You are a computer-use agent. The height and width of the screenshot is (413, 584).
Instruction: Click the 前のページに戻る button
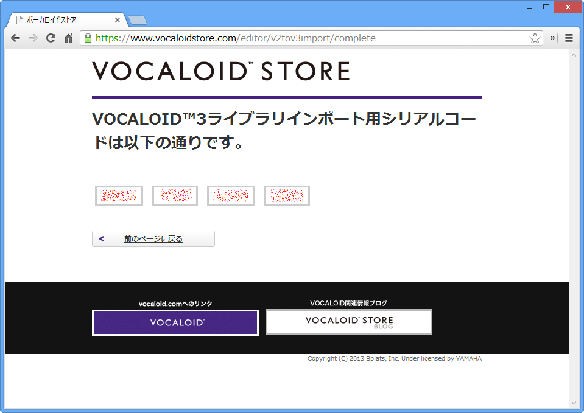click(x=153, y=239)
